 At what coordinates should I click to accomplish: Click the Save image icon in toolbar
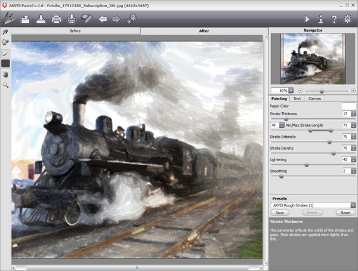click(x=41, y=19)
